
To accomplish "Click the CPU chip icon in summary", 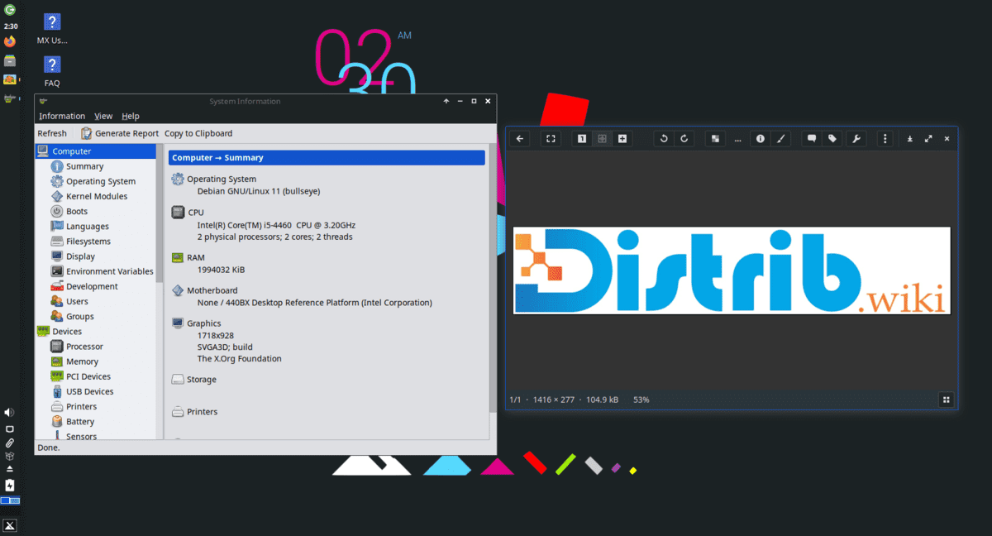I will coord(177,212).
